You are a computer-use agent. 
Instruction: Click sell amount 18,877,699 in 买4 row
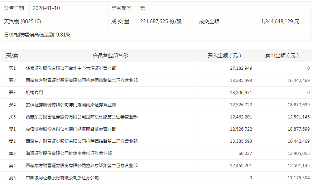pyautogui.click(x=299, y=104)
